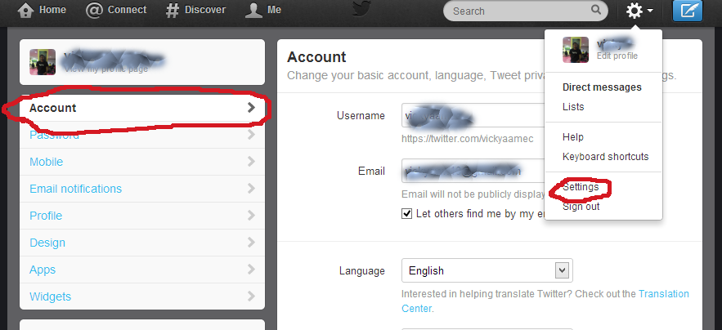Click the chevron arrow on the Profile row
This screenshot has width=722, height=330.
tap(251, 216)
